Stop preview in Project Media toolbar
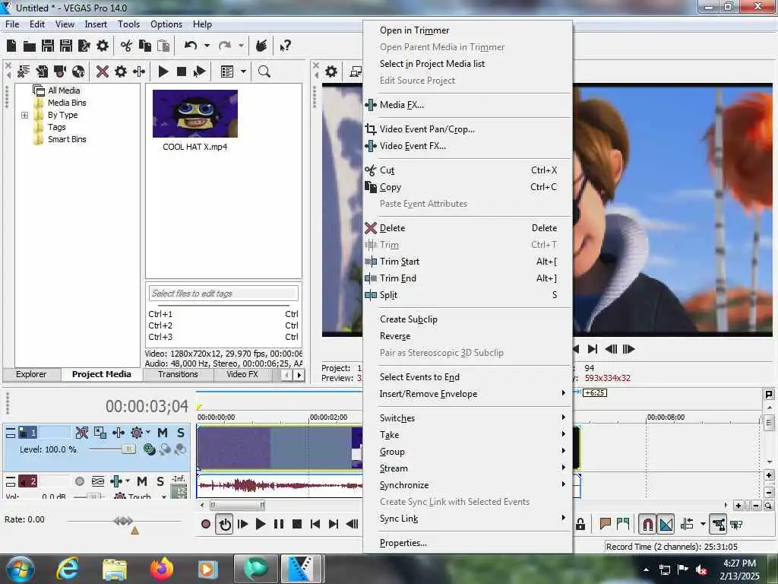The width and height of the screenshot is (778, 584). (x=181, y=71)
